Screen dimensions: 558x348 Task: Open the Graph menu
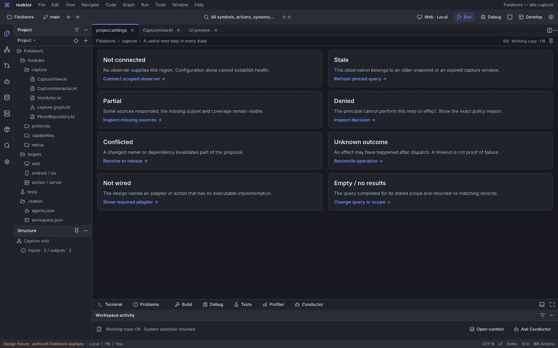tap(129, 5)
